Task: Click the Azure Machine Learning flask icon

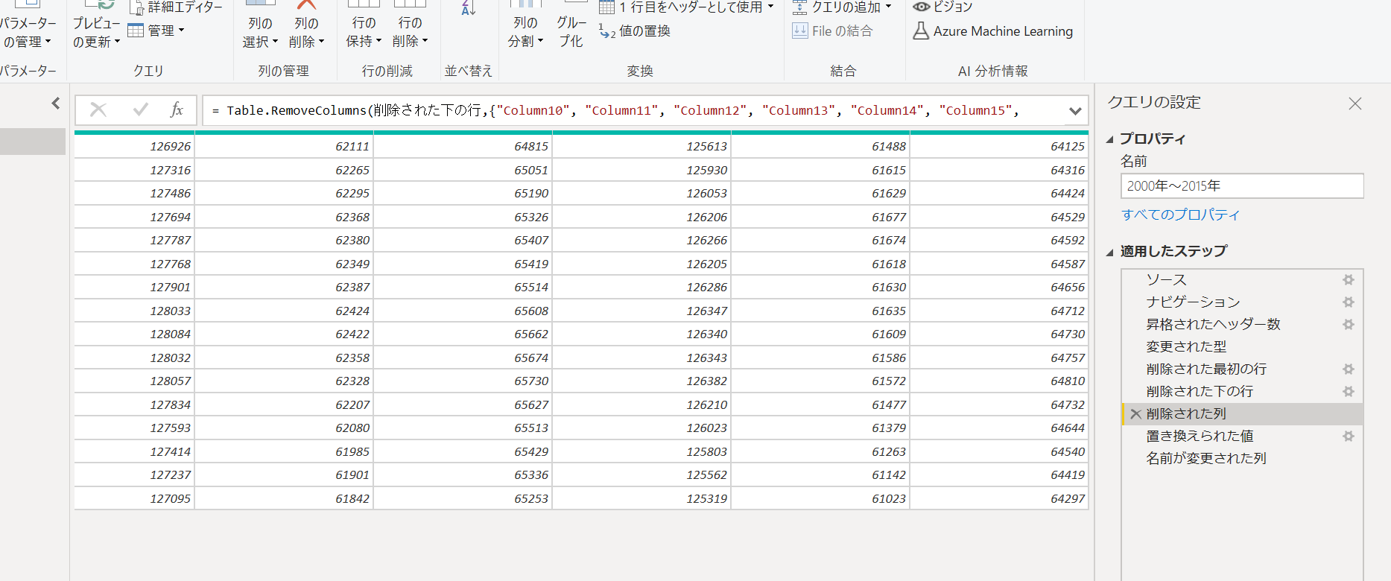Action: point(921,31)
